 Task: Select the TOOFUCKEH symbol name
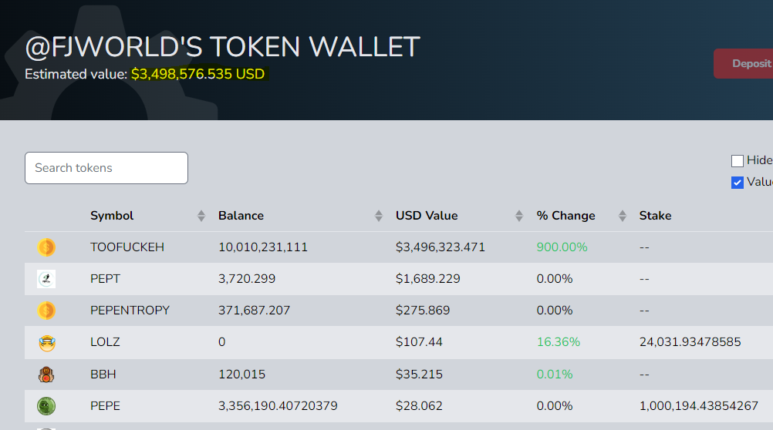[x=127, y=247]
